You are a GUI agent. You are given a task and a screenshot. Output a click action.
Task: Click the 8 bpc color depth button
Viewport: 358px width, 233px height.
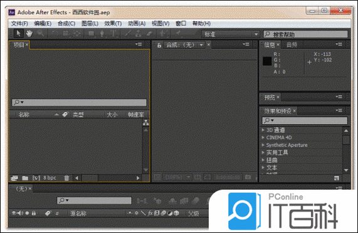tap(50, 178)
